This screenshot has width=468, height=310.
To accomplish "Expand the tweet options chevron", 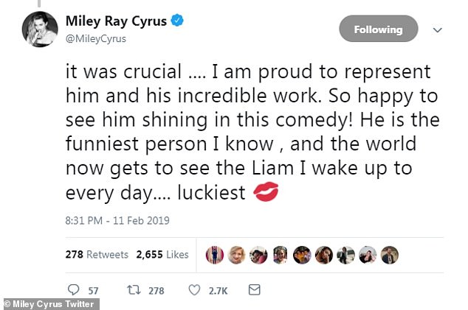I will click(437, 30).
